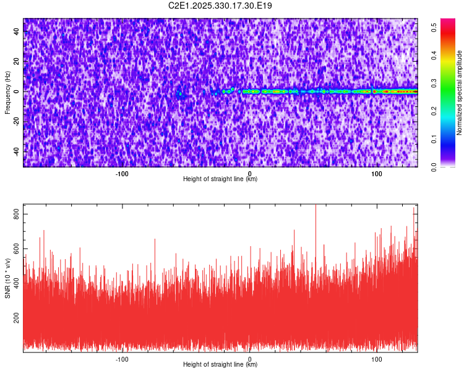Click the 100 tick below the spectrogram
The image size is (464, 371).
click(376, 173)
